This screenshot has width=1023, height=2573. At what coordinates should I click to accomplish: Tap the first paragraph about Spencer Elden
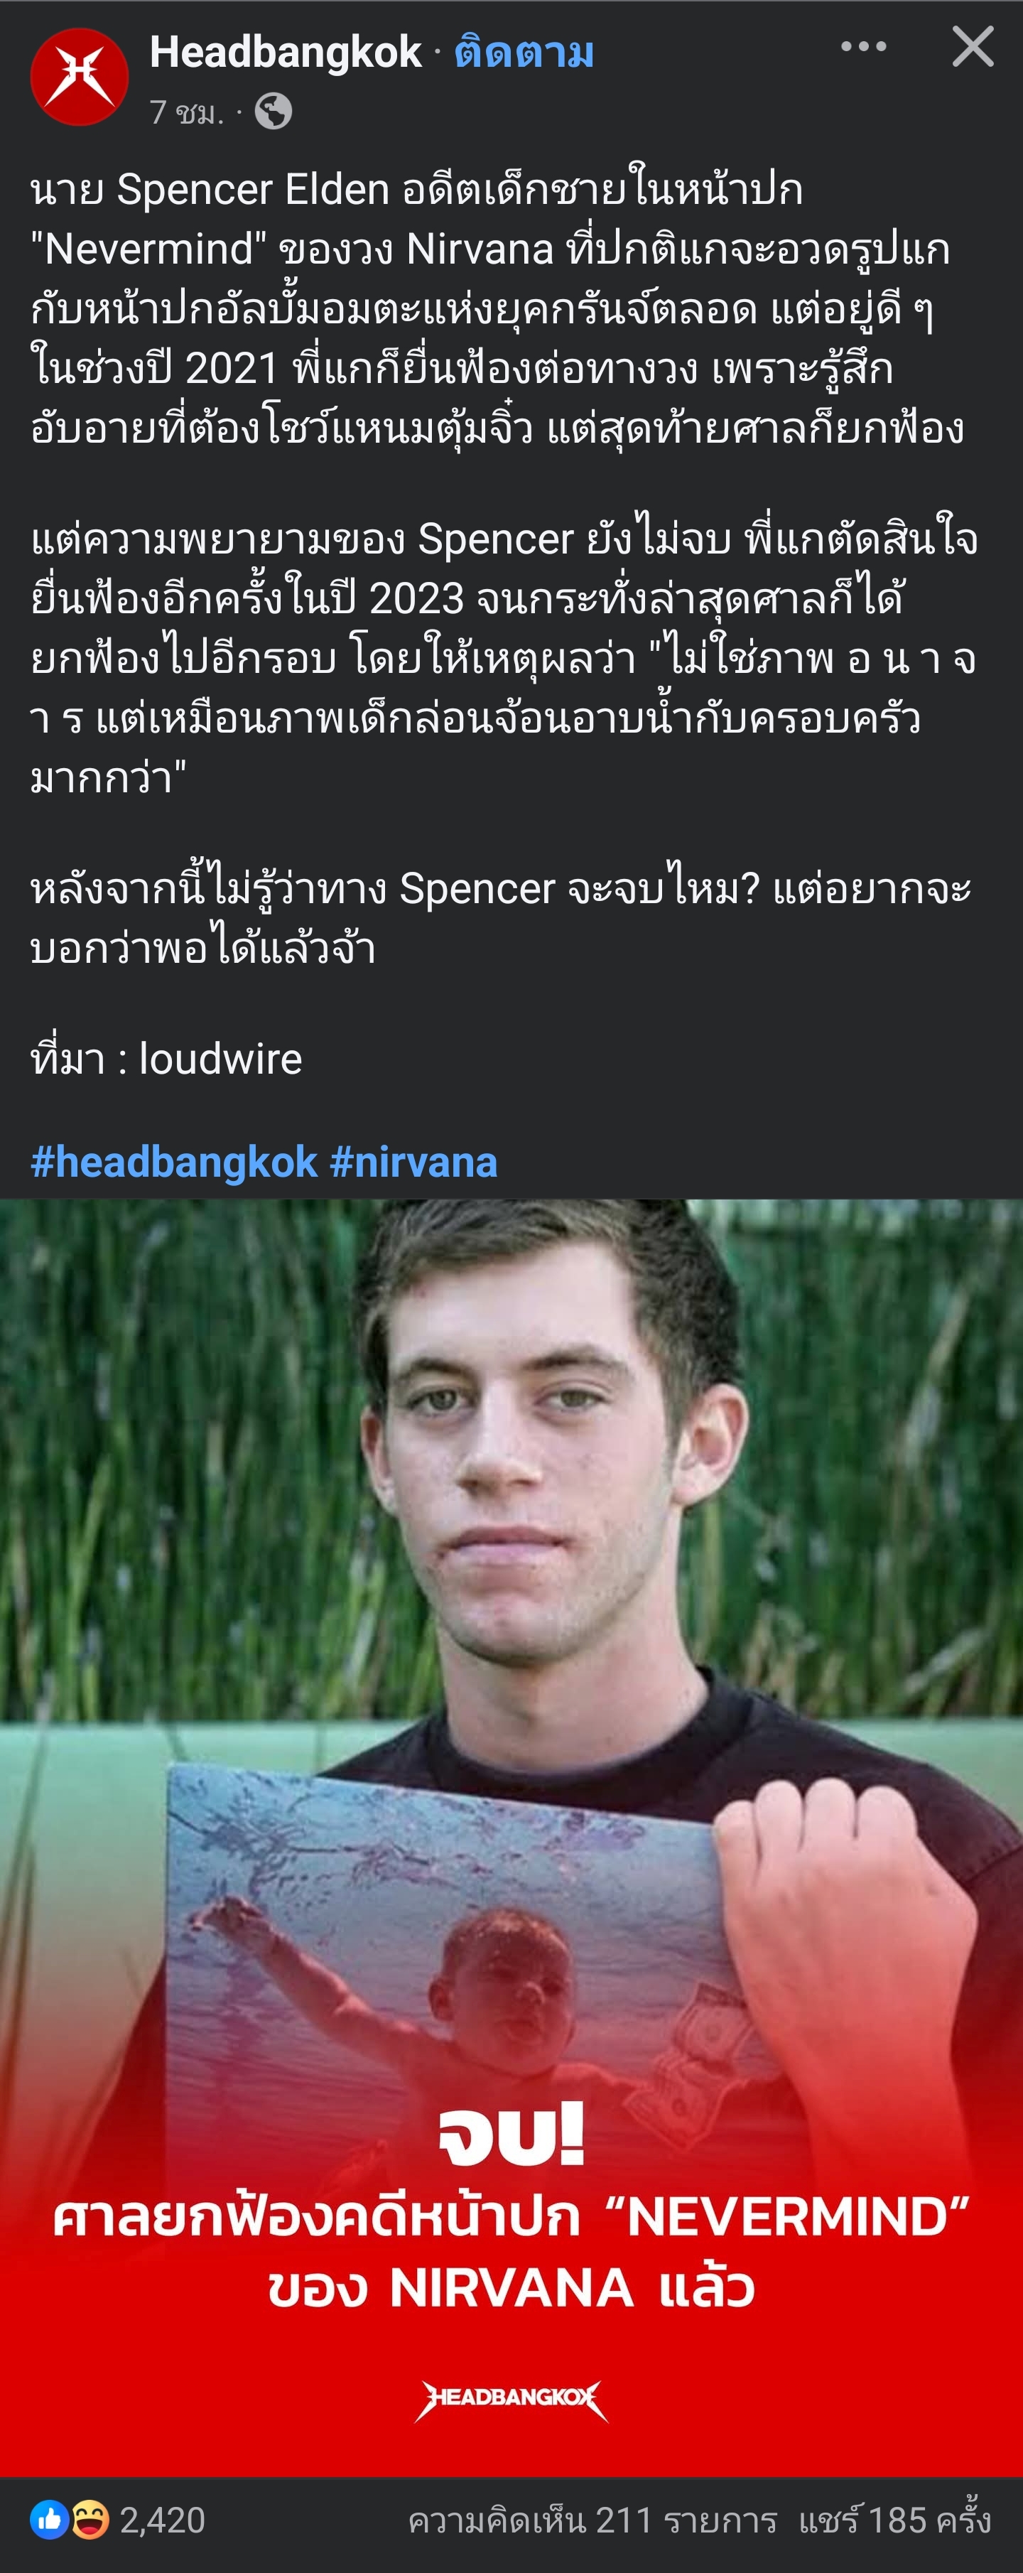(x=497, y=308)
